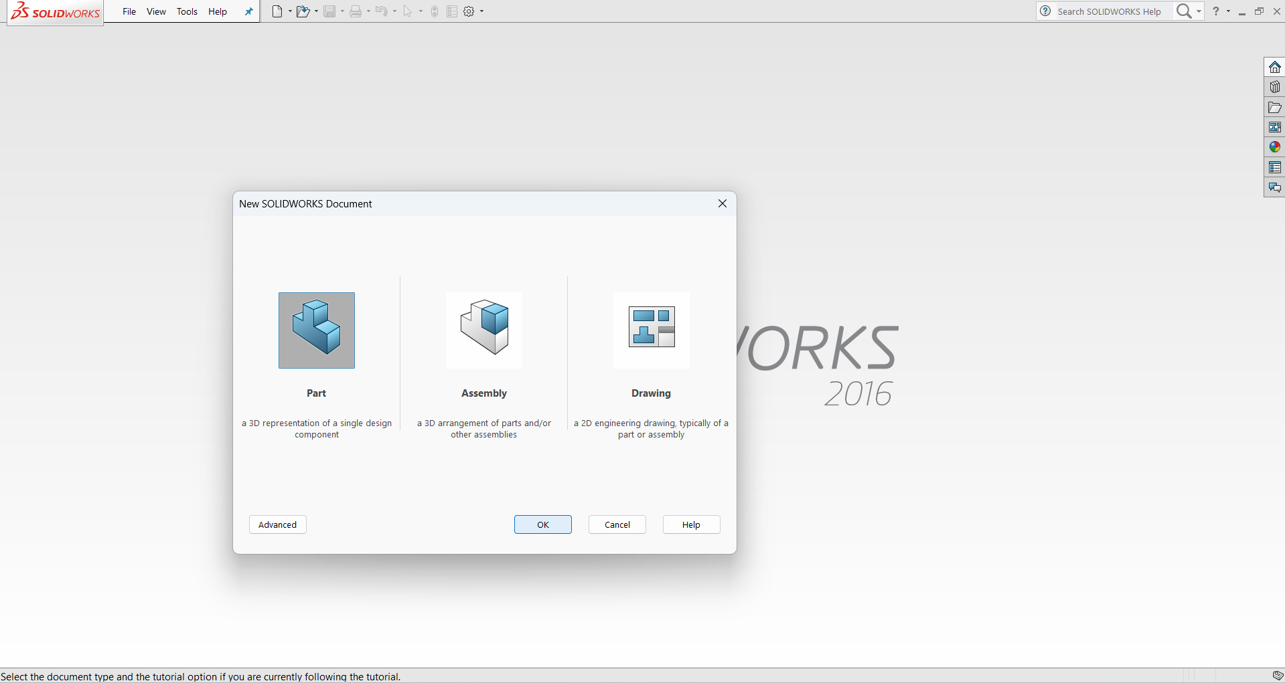Expand the Select tool dropdown arrow
Image resolution: width=1285 pixels, height=683 pixels.
click(421, 11)
